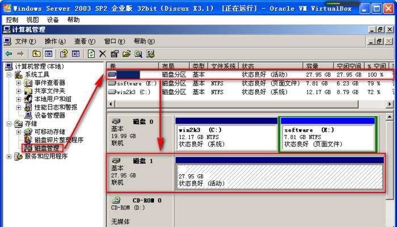Select 设备管理器 in the tree
The width and height of the screenshot is (397, 227).
point(49,115)
